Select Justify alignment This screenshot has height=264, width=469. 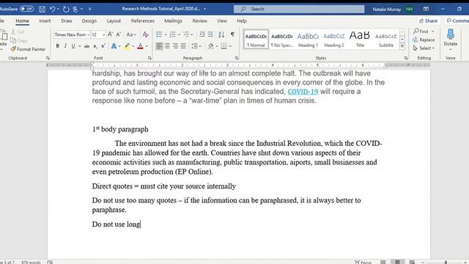pos(183,46)
